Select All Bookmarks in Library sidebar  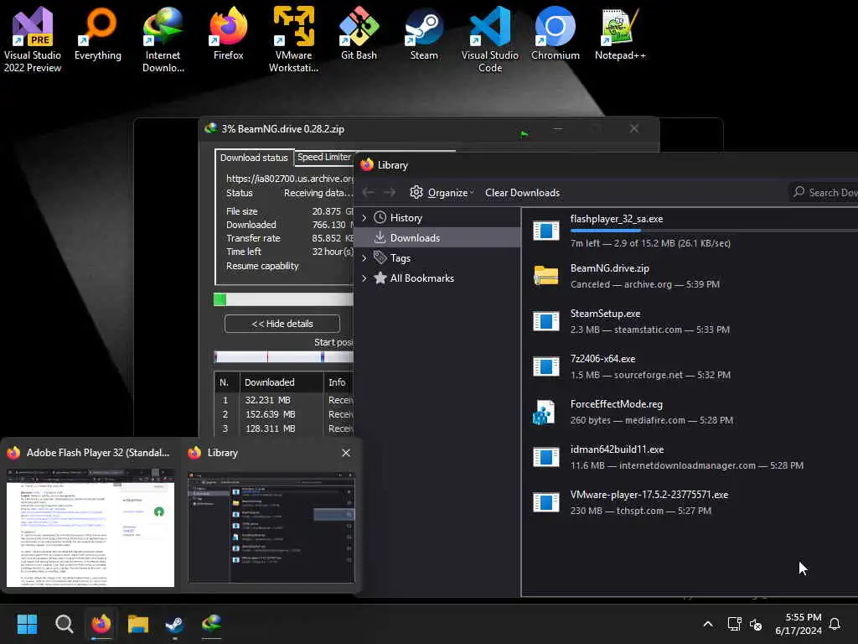pos(437,278)
